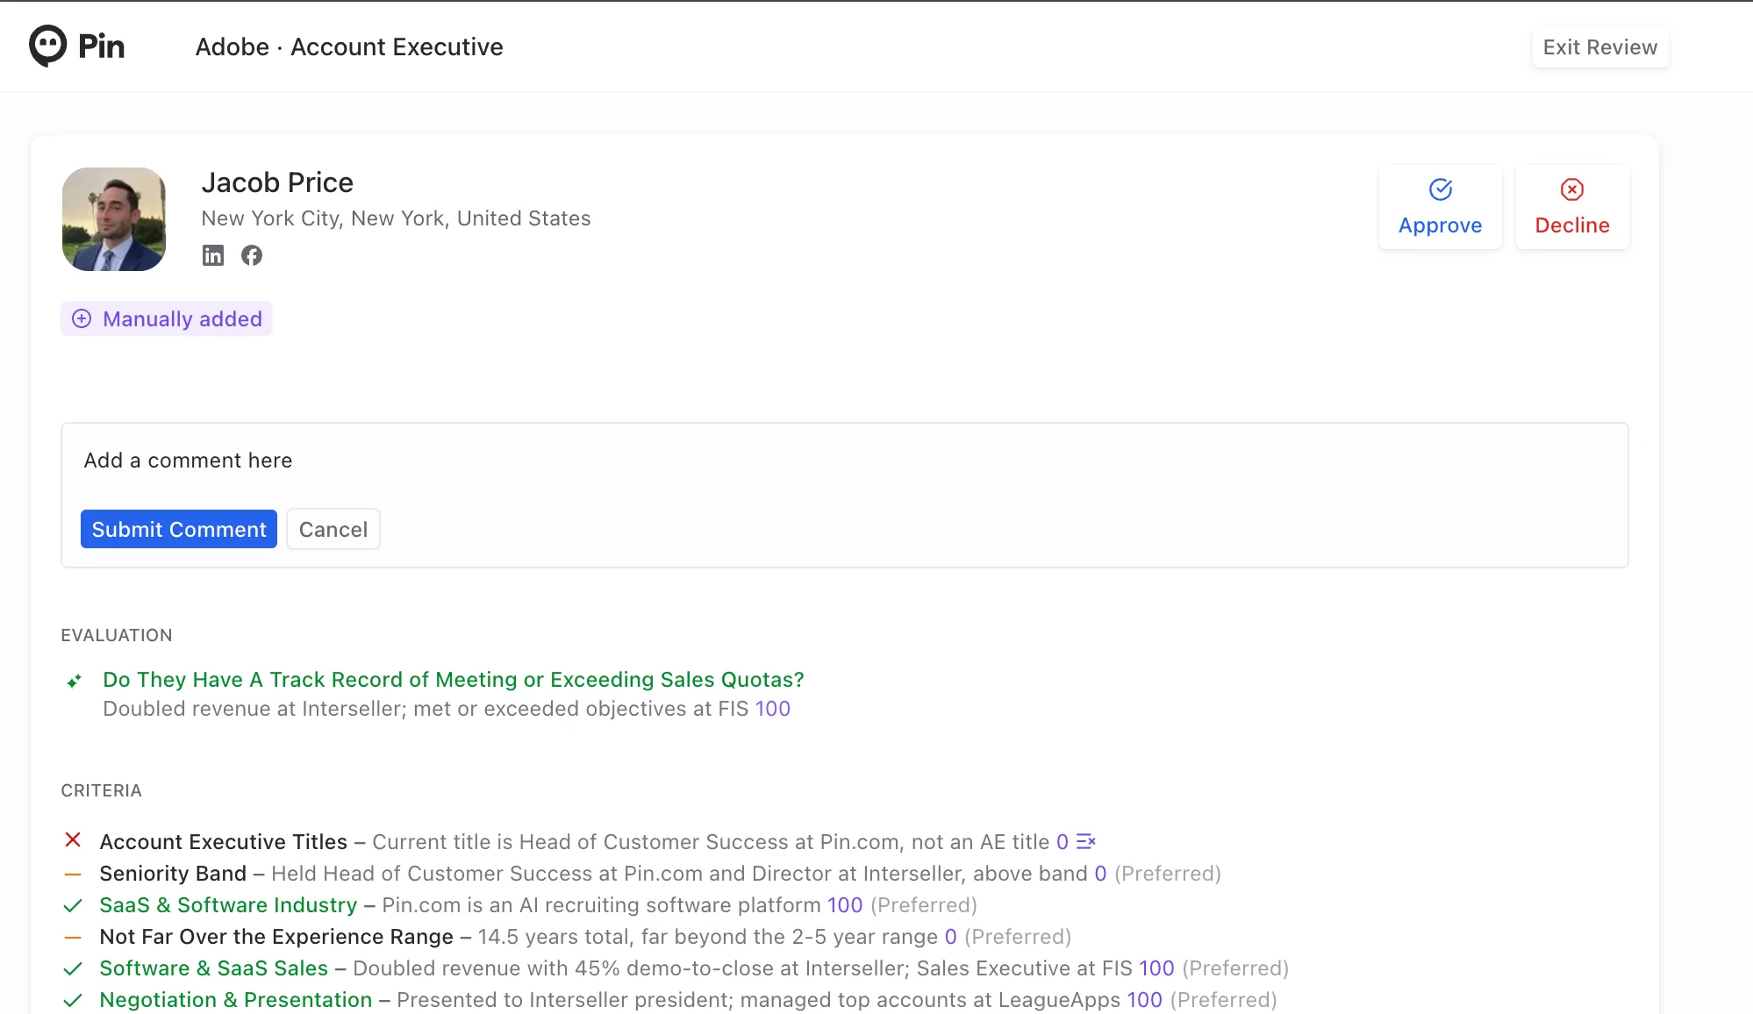Click the Seniority Band criterion label

click(x=173, y=874)
